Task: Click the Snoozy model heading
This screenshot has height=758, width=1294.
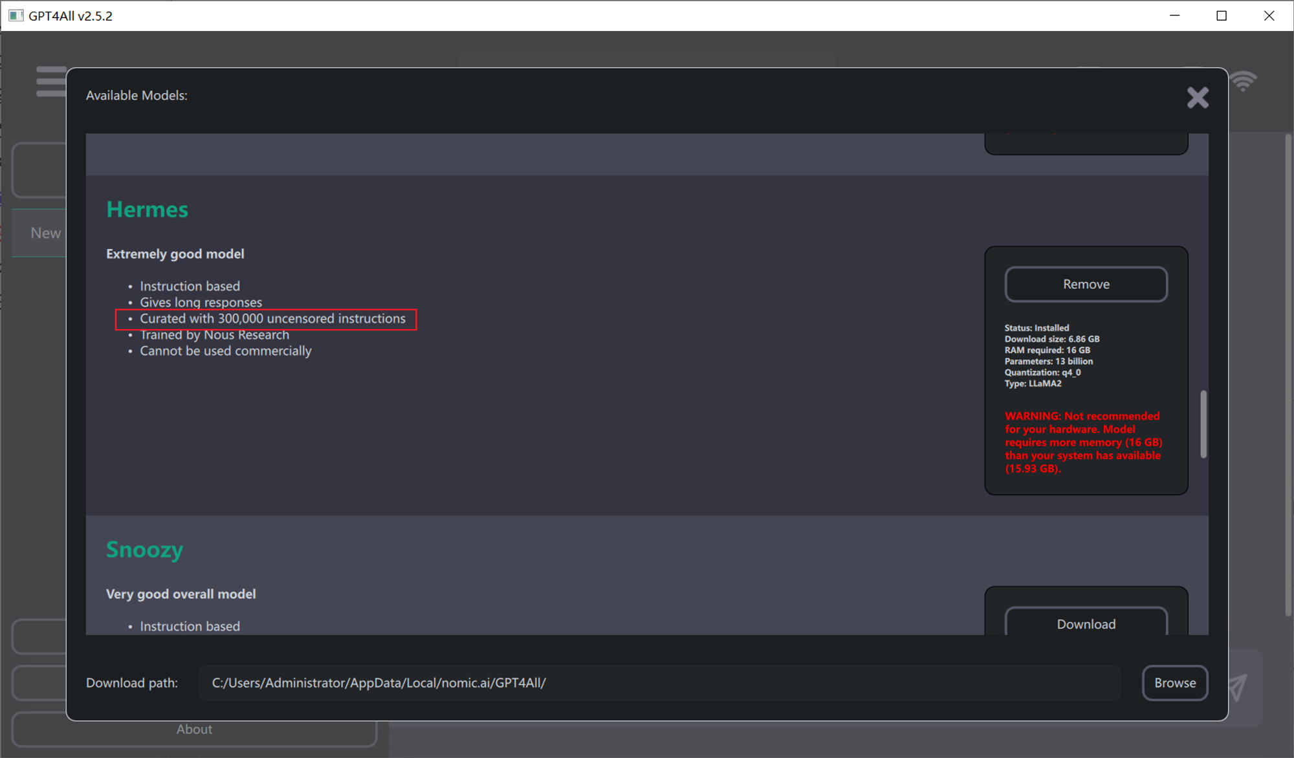Action: pyautogui.click(x=145, y=550)
